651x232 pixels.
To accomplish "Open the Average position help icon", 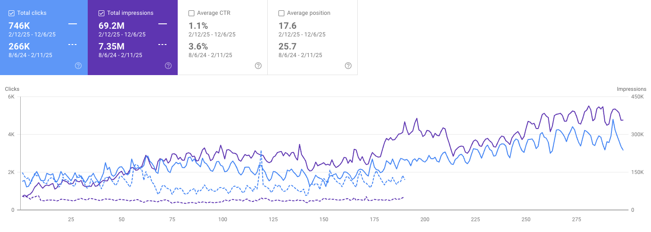I will coord(348,66).
